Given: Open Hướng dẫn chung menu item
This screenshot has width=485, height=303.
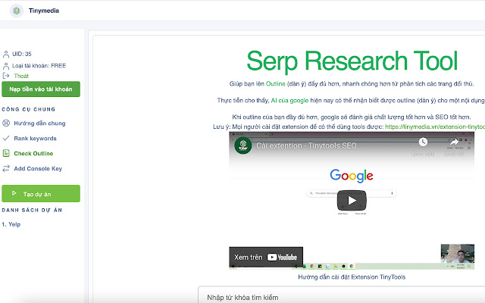Looking at the screenshot, I should pos(39,123).
